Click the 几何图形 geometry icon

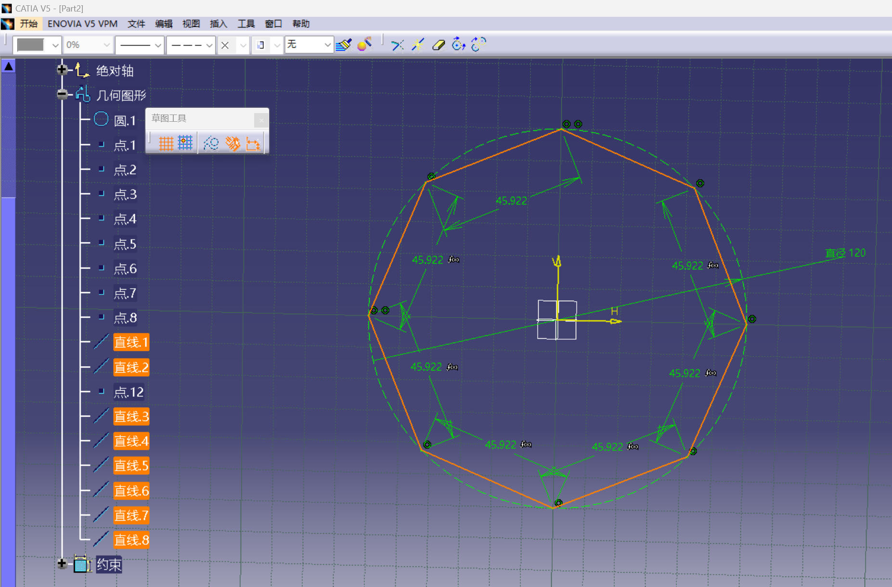pyautogui.click(x=82, y=94)
